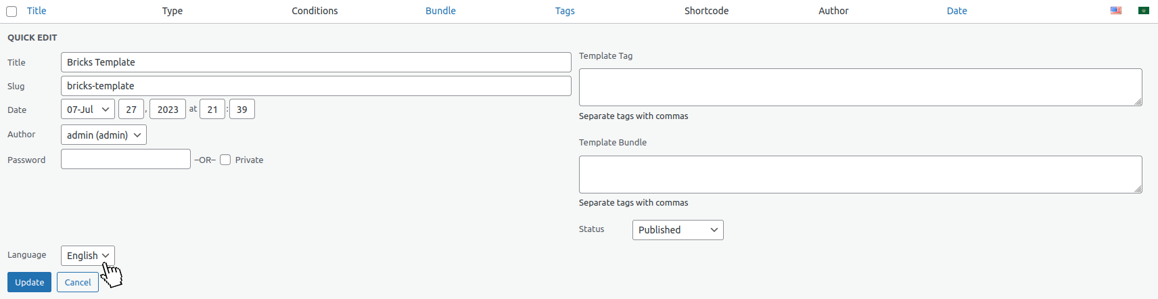1158x299 pixels.
Task: Click in the Template Tag text area
Action: click(x=860, y=87)
